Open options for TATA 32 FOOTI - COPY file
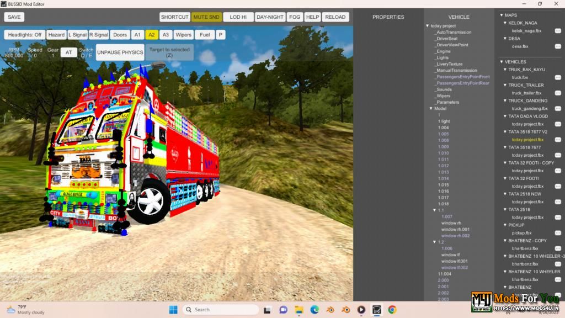The height and width of the screenshot is (318, 565). coord(557,171)
